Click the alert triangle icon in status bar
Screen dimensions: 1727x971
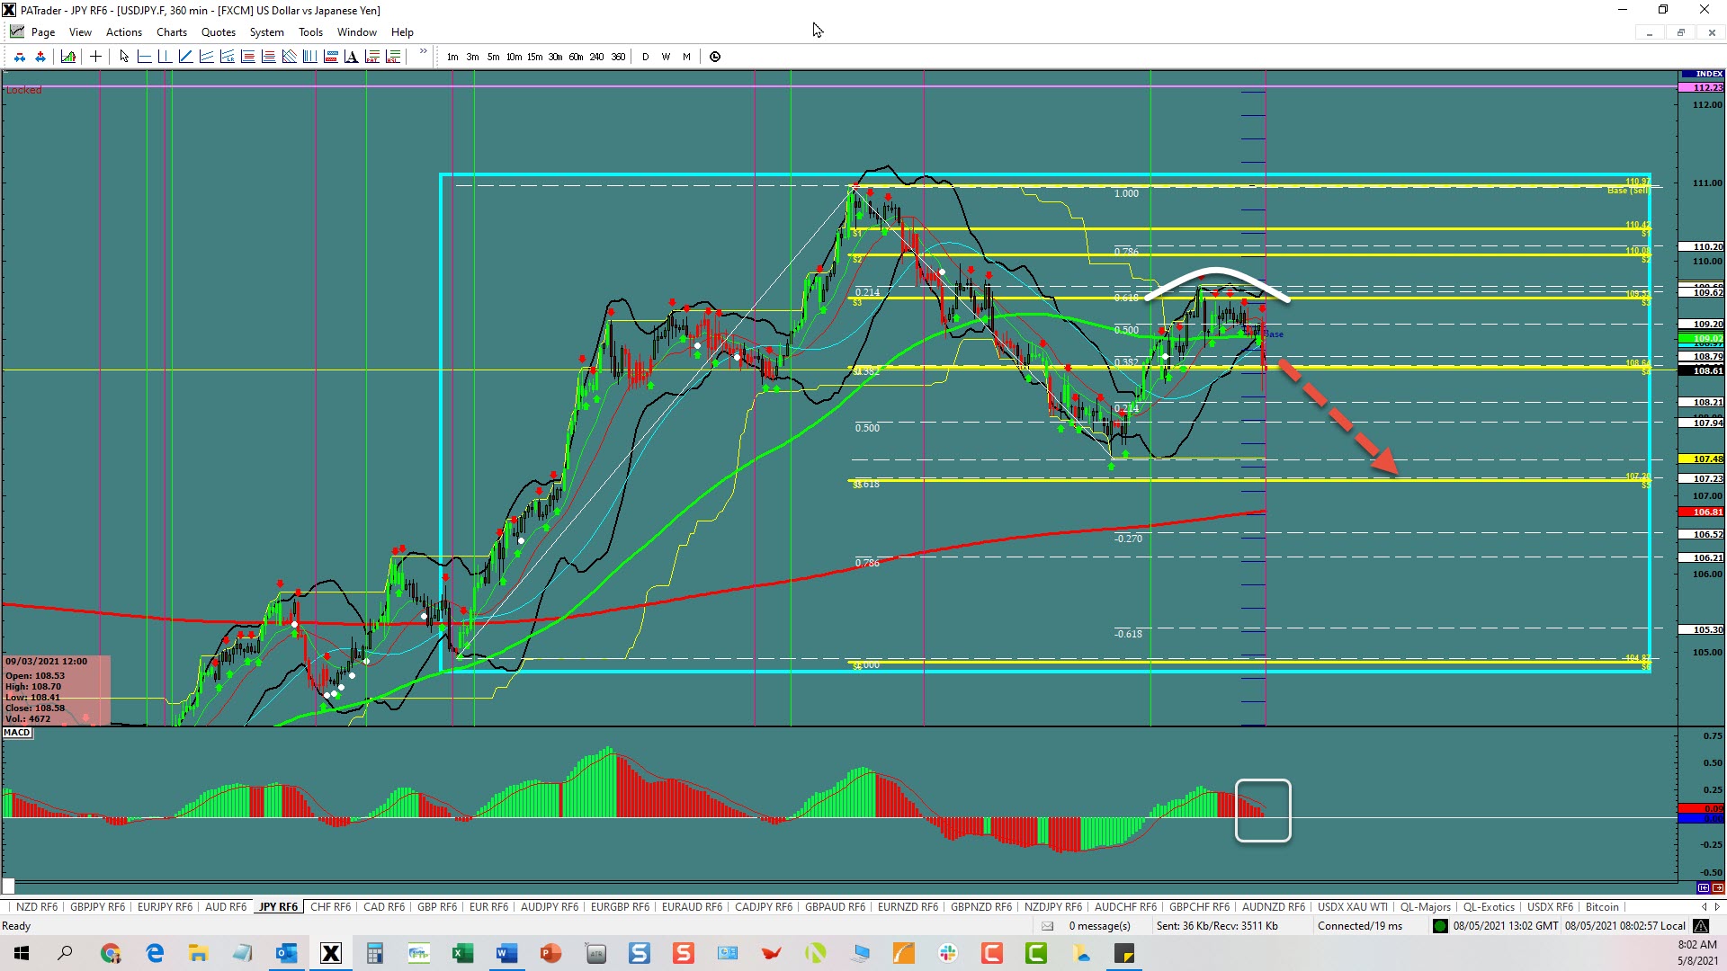point(1701,926)
